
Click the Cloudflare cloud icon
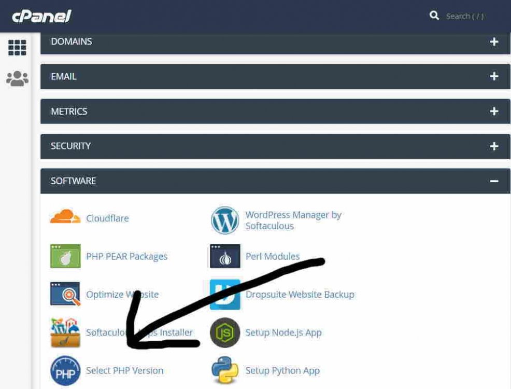pyautogui.click(x=65, y=217)
